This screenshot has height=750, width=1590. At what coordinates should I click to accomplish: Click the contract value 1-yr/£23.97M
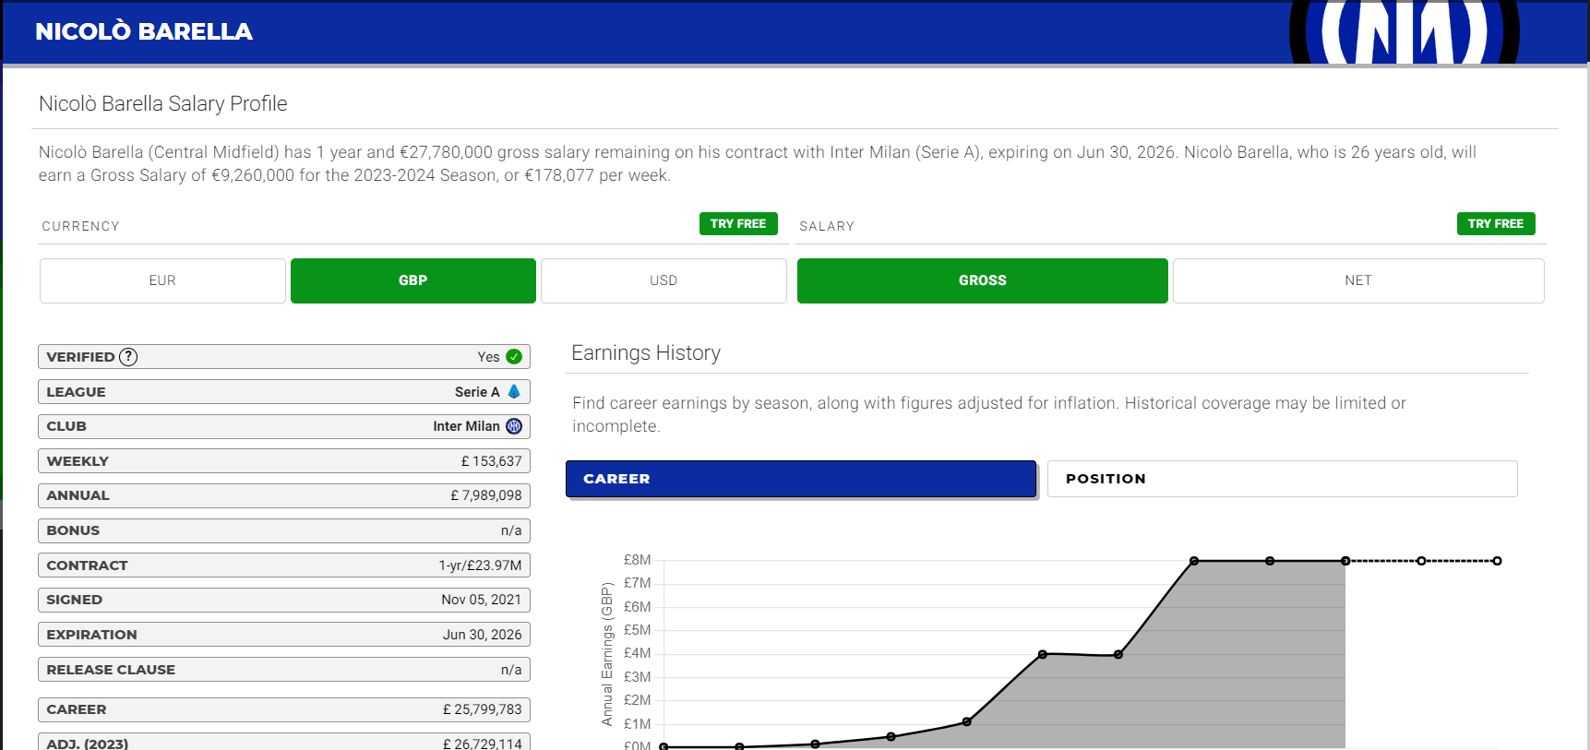(480, 565)
